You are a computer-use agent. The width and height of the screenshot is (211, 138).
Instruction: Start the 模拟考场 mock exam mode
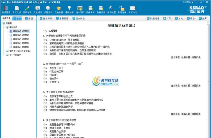(x=27, y=10)
